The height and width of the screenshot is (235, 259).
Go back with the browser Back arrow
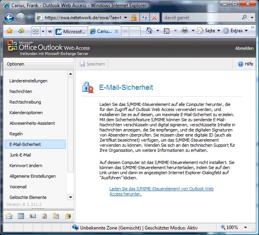pos(9,17)
